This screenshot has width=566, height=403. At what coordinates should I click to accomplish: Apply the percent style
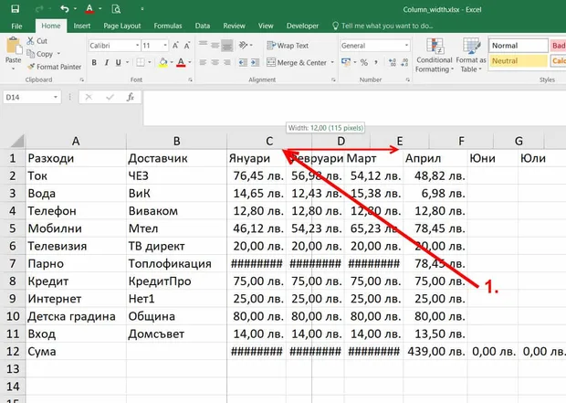point(364,62)
